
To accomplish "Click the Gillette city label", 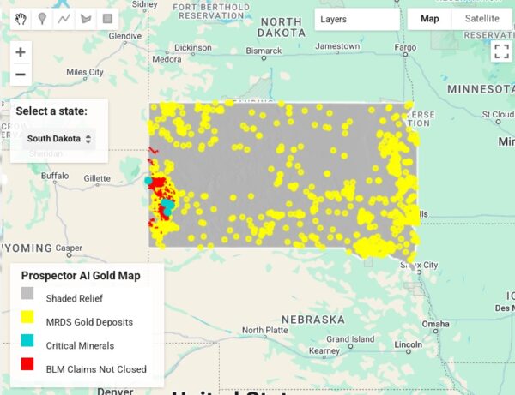I will tap(97, 178).
